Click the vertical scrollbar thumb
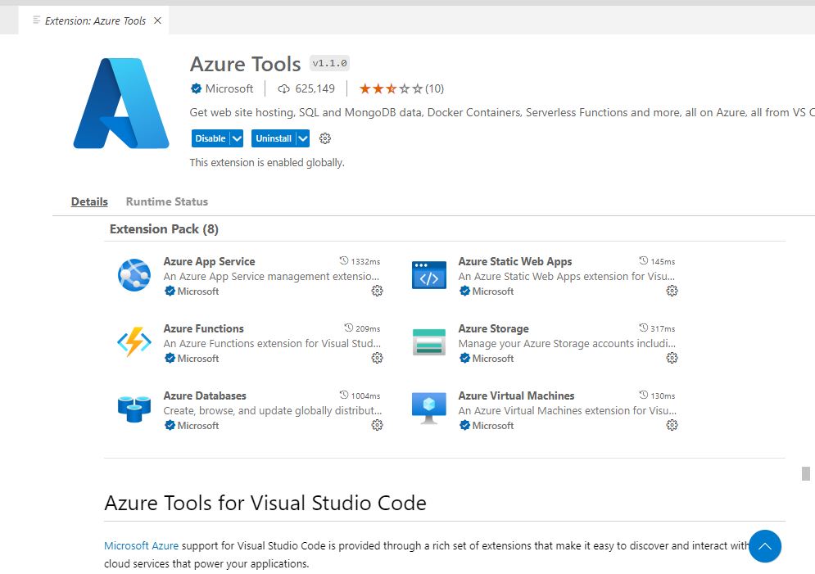The width and height of the screenshot is (815, 574). tap(806, 474)
